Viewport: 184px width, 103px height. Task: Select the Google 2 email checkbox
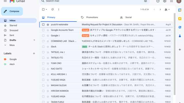43,35
